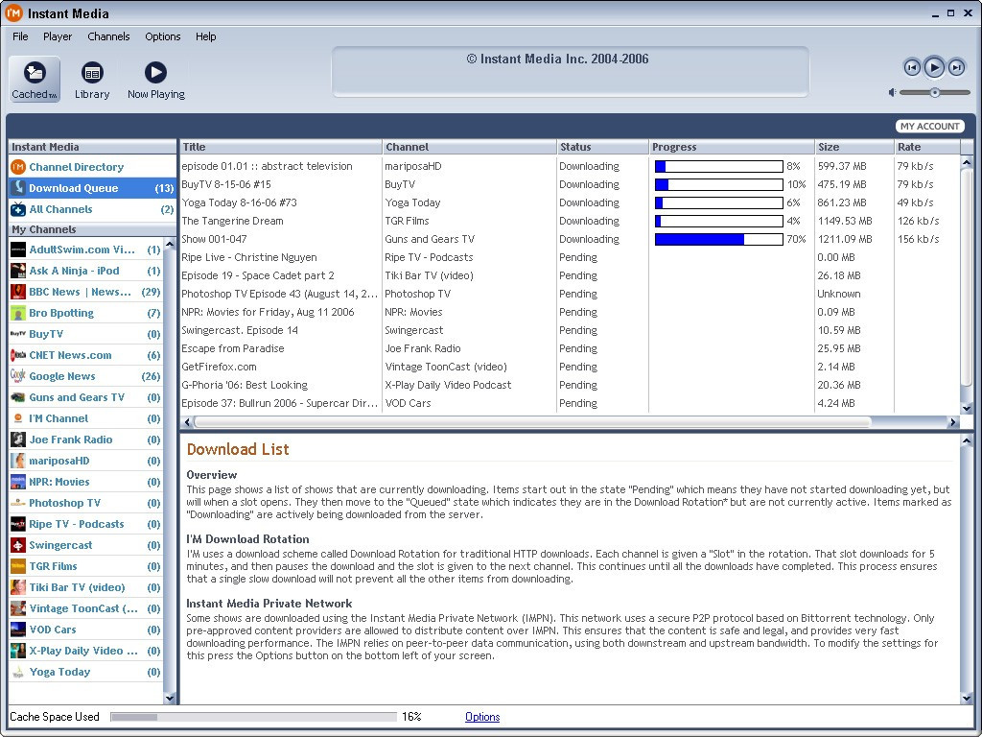Click the Joe Frank Radio sidebar icon
982x737 pixels.
pos(18,440)
